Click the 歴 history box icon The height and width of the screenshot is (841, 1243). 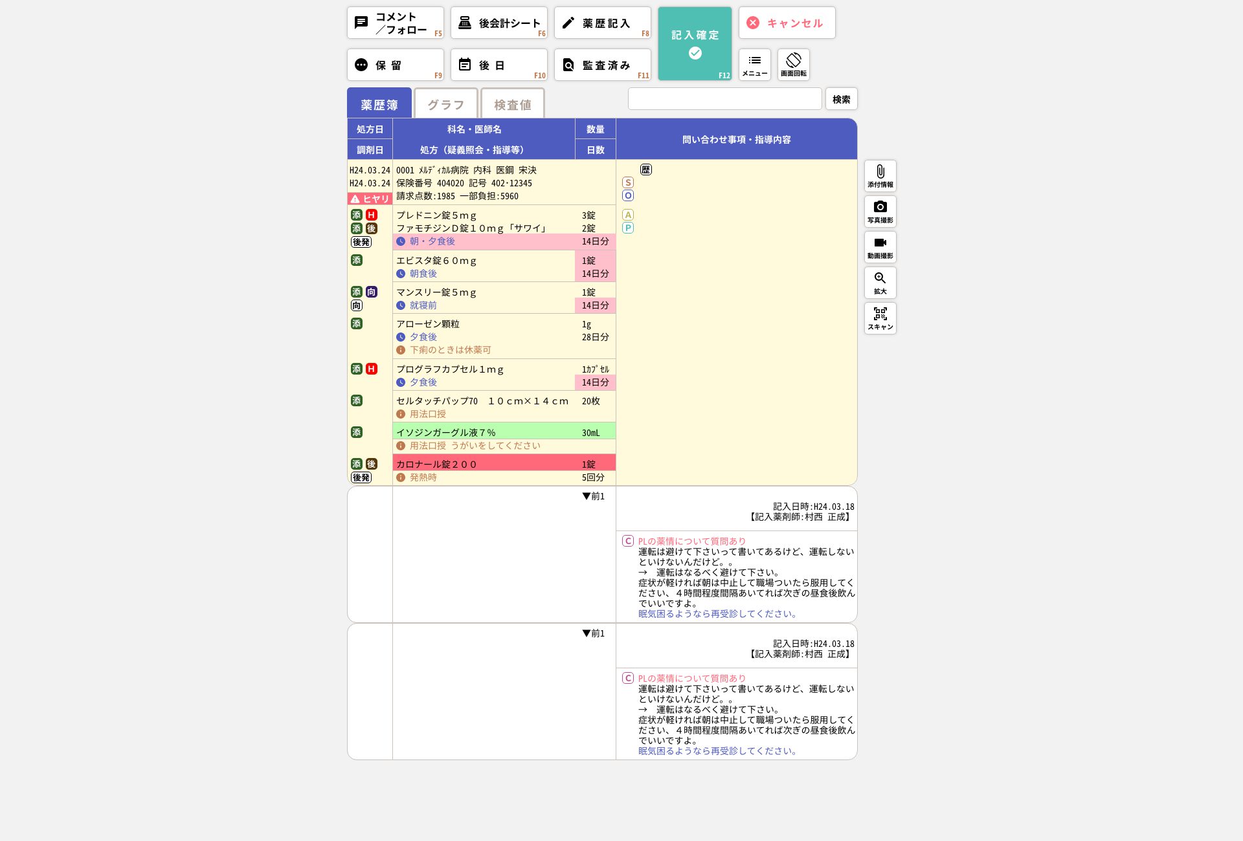click(x=645, y=169)
